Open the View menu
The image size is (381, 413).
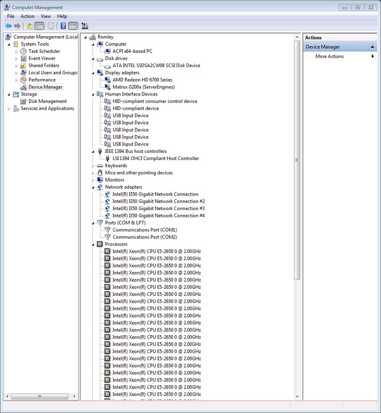tap(46, 17)
